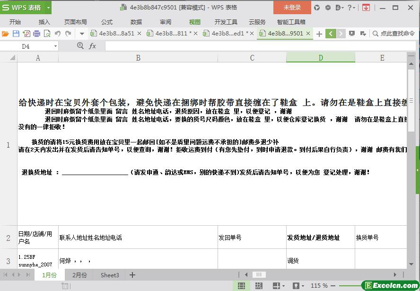The image size is (420, 291).
Task: Expand the quick access toolbar dropdown arrow
Action: coord(82,34)
